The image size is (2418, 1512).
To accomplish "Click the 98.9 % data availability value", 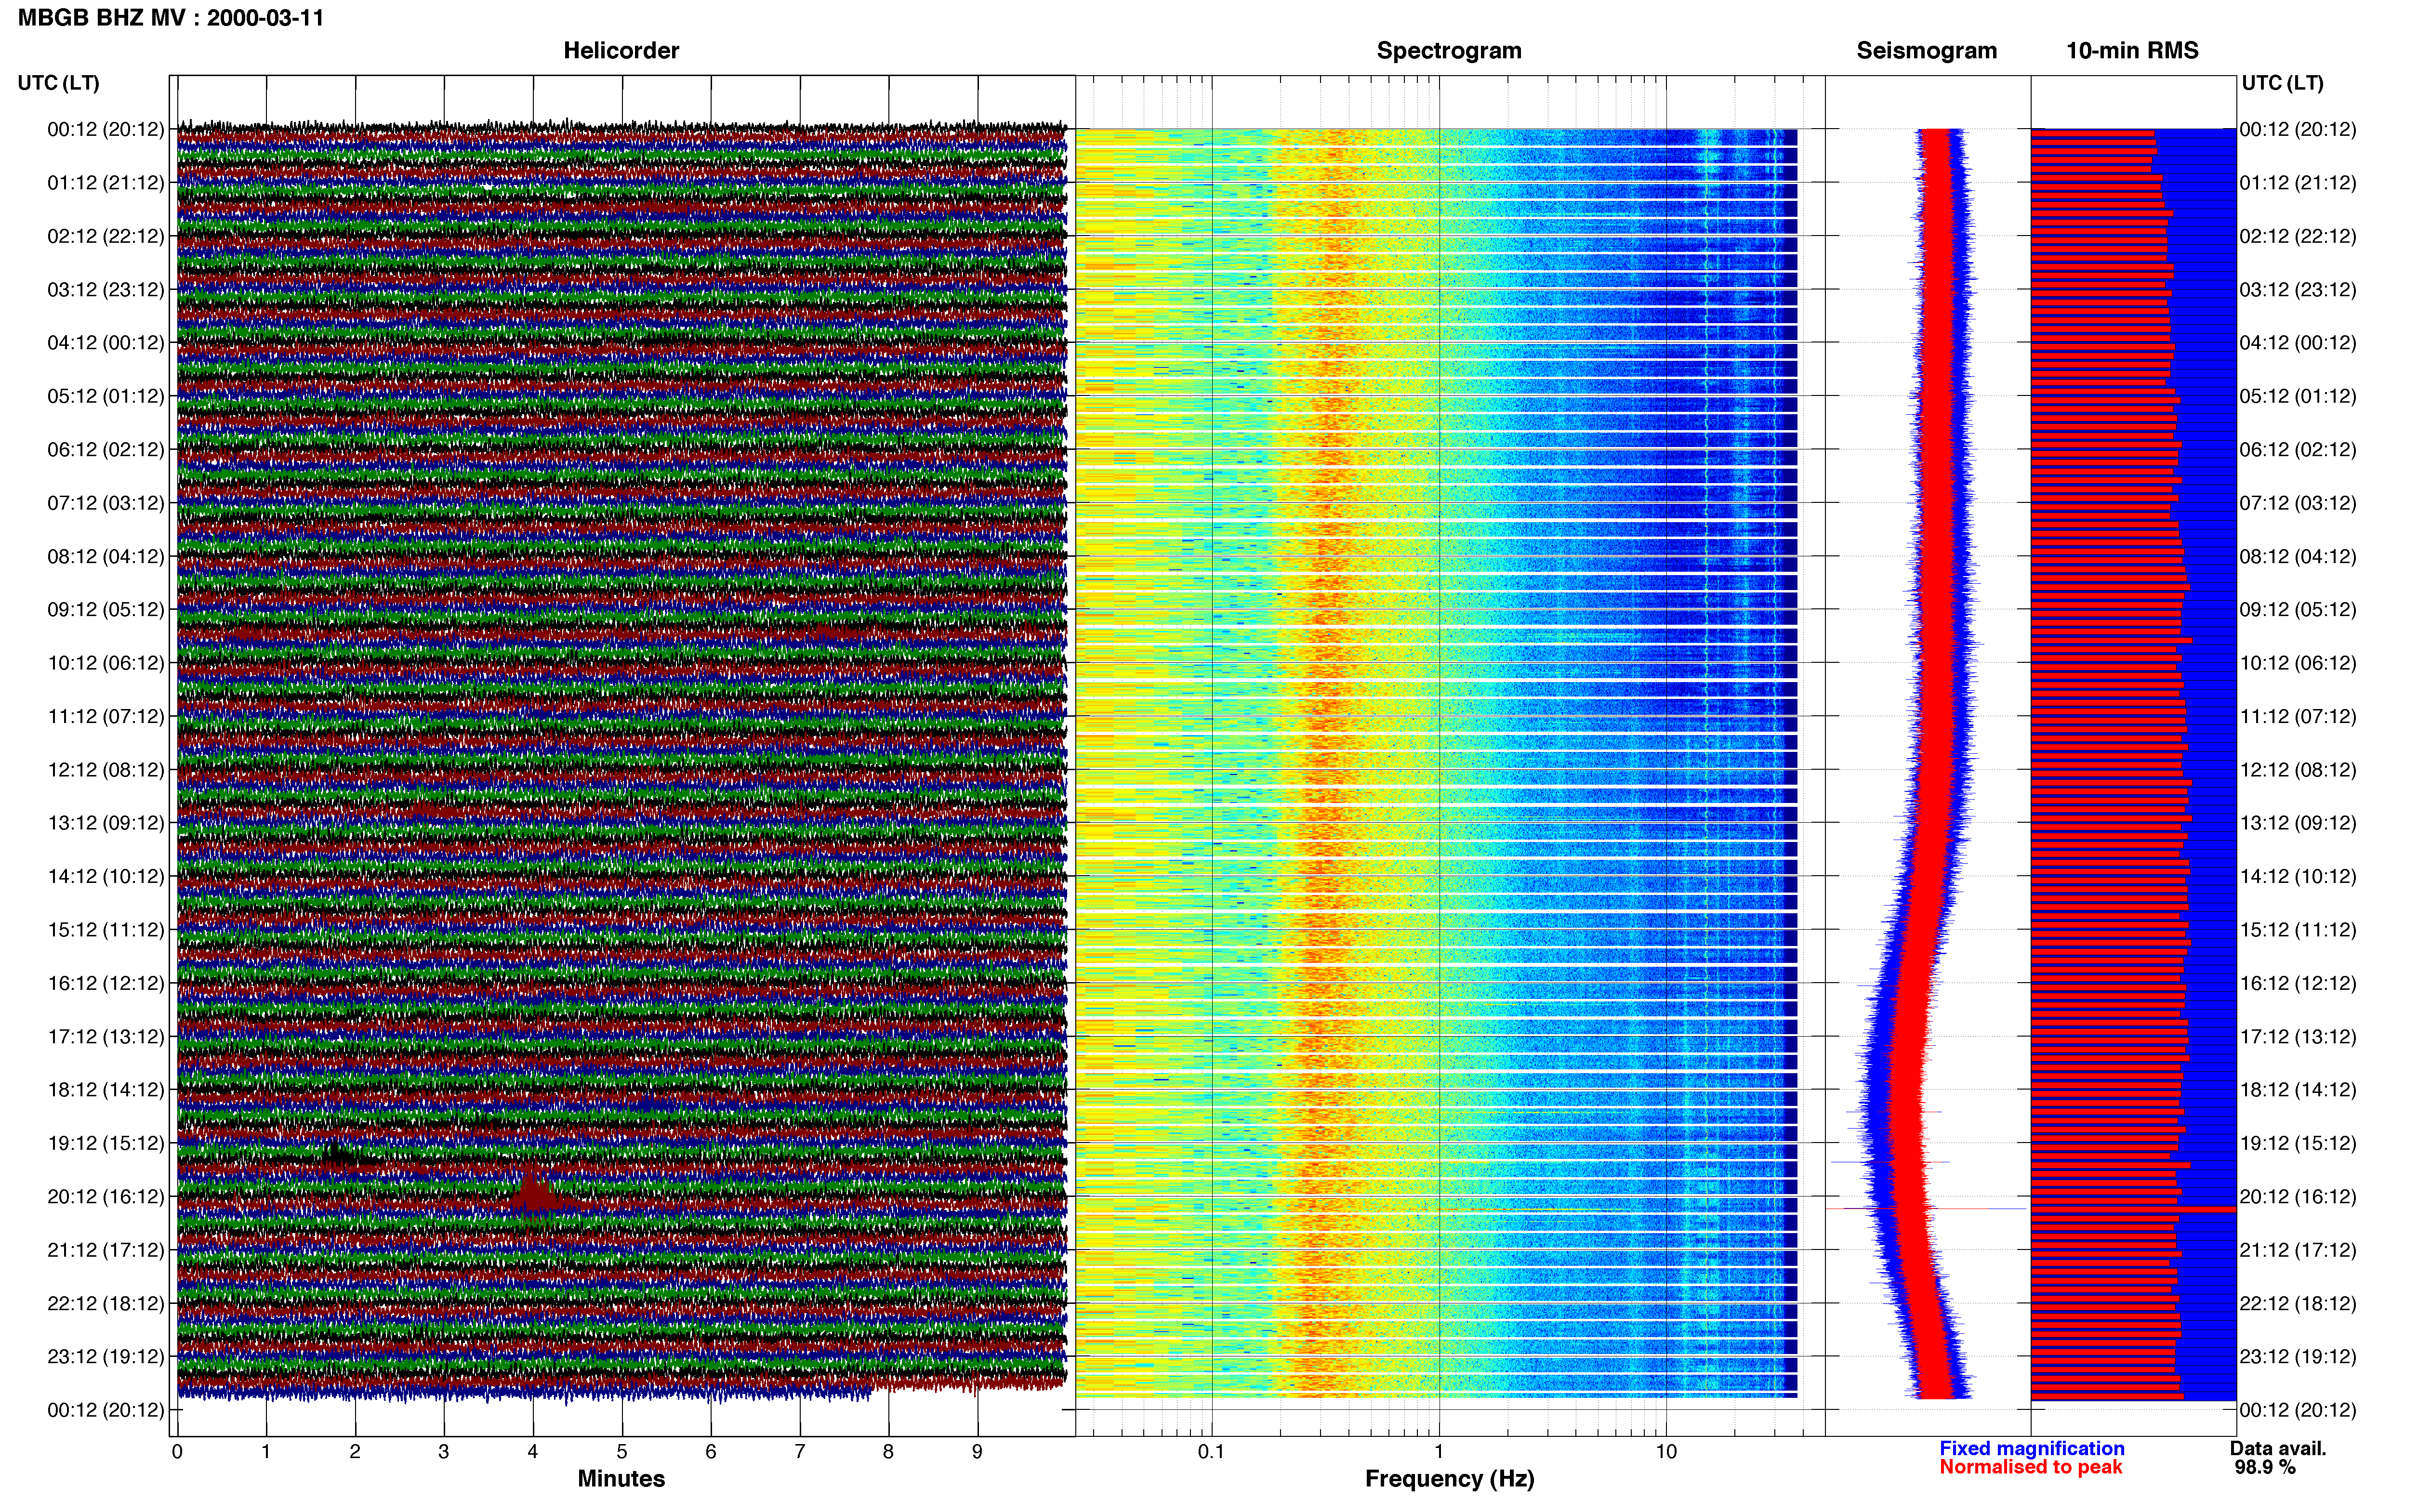I will point(2265,1467).
